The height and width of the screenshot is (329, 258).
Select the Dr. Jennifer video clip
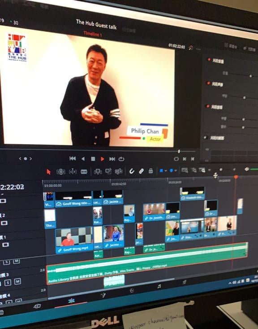tap(154, 212)
